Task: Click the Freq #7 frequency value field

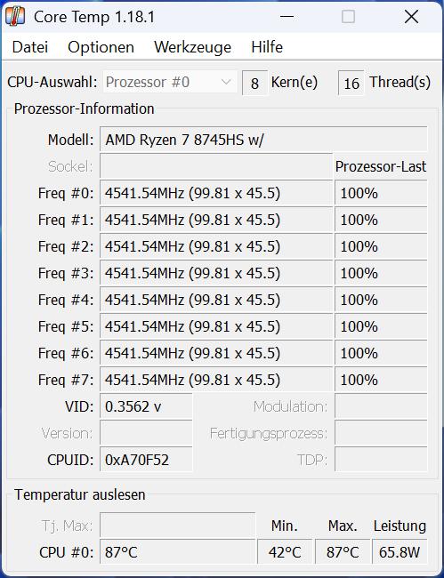Action: pos(216,380)
